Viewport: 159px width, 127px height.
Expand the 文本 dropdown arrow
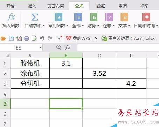(x=129, y=25)
